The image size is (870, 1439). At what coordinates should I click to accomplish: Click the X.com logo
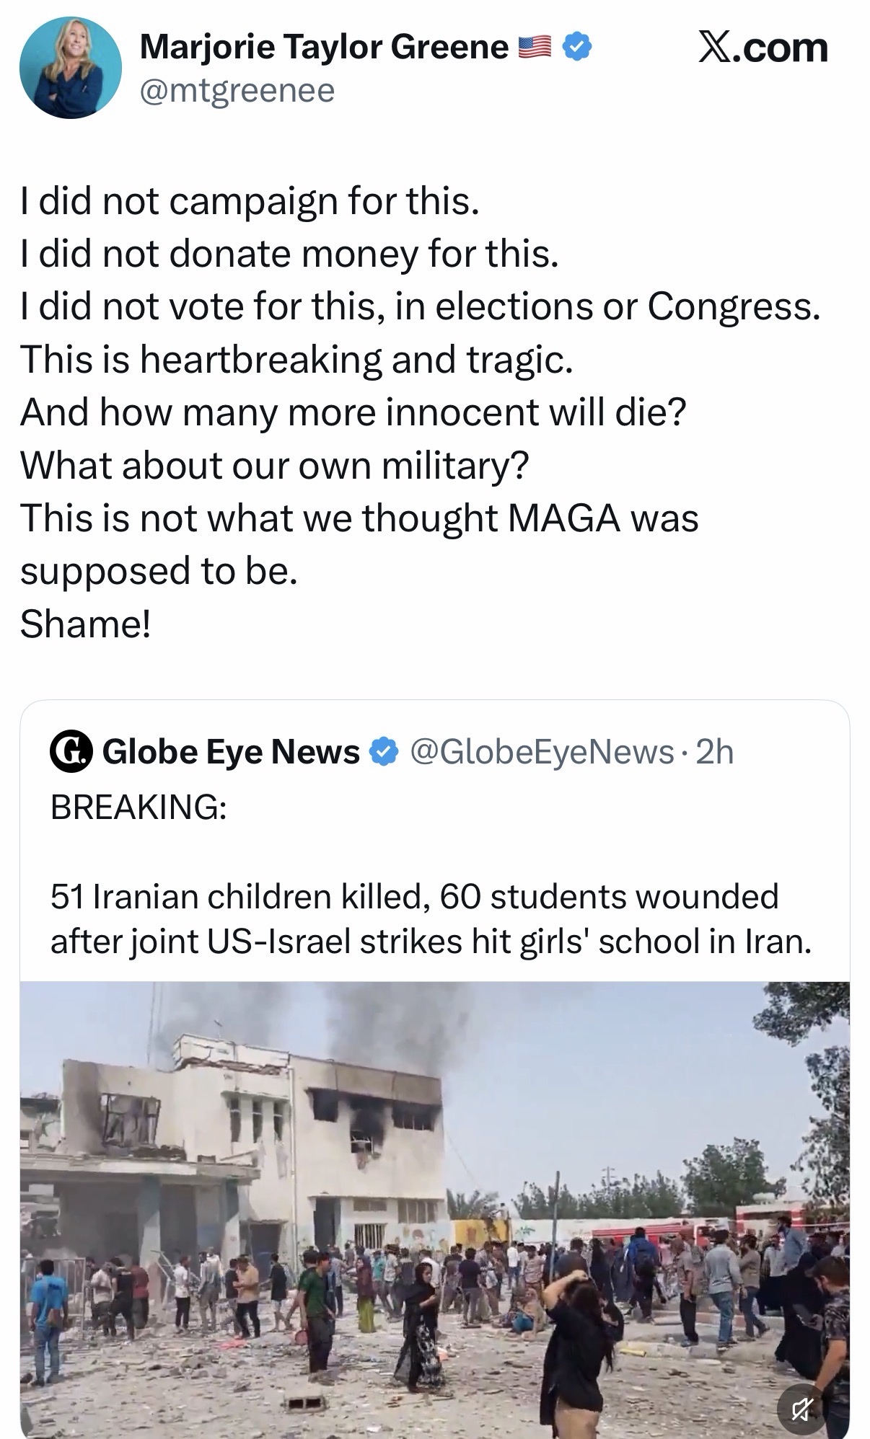coord(763,48)
